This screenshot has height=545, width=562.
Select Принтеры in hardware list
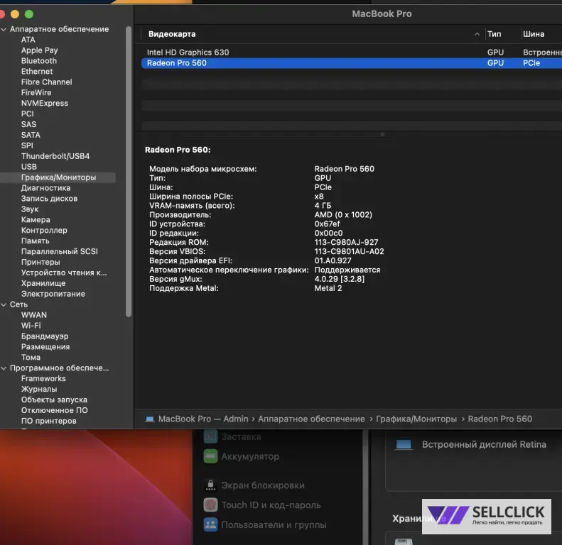pyautogui.click(x=40, y=262)
